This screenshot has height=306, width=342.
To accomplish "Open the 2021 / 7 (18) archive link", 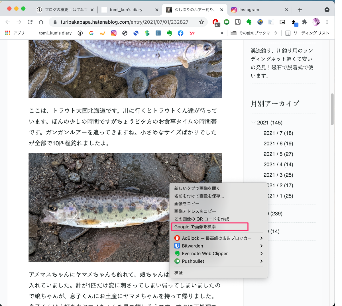I will point(278,133).
